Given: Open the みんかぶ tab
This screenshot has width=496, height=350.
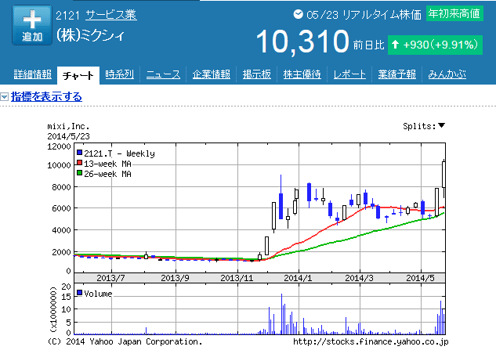Looking at the screenshot, I should [x=447, y=74].
